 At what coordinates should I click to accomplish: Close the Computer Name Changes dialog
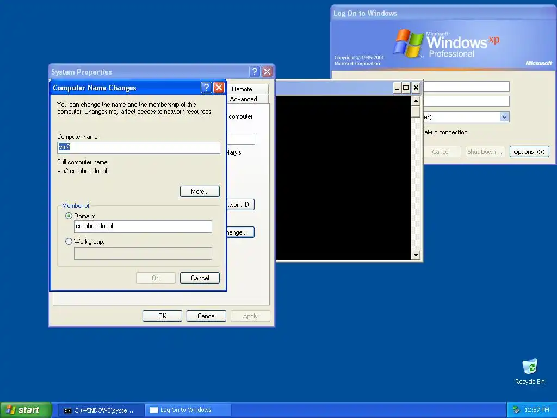[x=219, y=88]
